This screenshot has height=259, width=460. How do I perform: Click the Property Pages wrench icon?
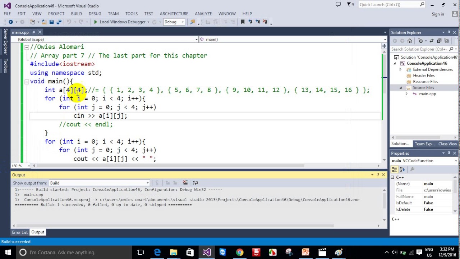412,169
